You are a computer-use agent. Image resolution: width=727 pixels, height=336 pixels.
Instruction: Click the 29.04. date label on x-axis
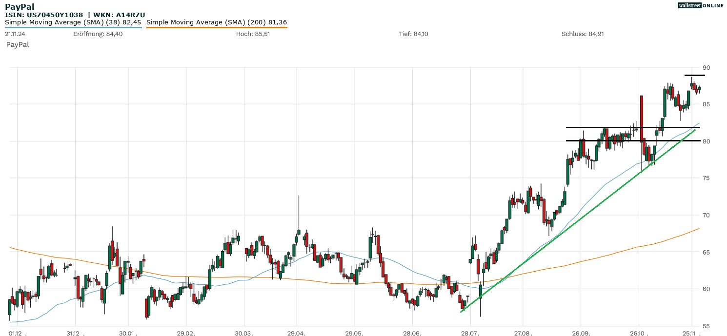coord(297,333)
